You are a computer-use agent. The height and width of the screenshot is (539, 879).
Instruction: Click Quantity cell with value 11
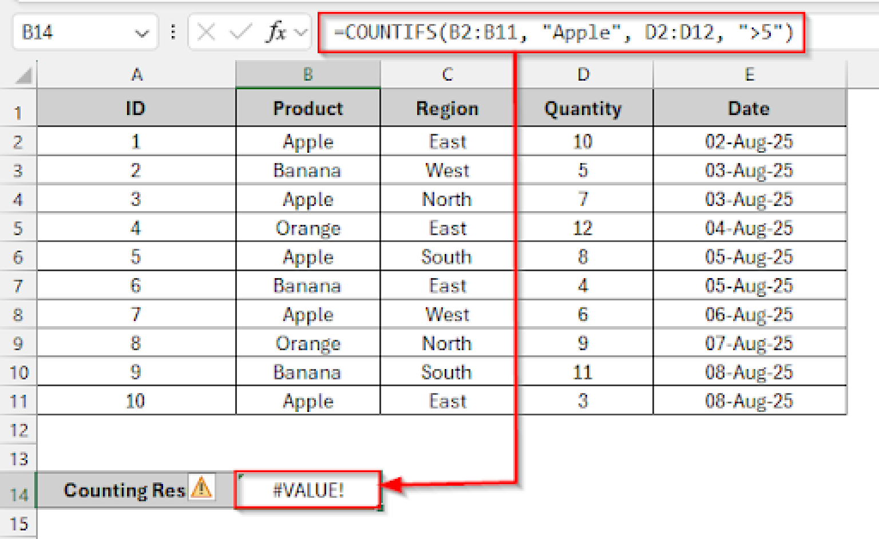tap(583, 372)
